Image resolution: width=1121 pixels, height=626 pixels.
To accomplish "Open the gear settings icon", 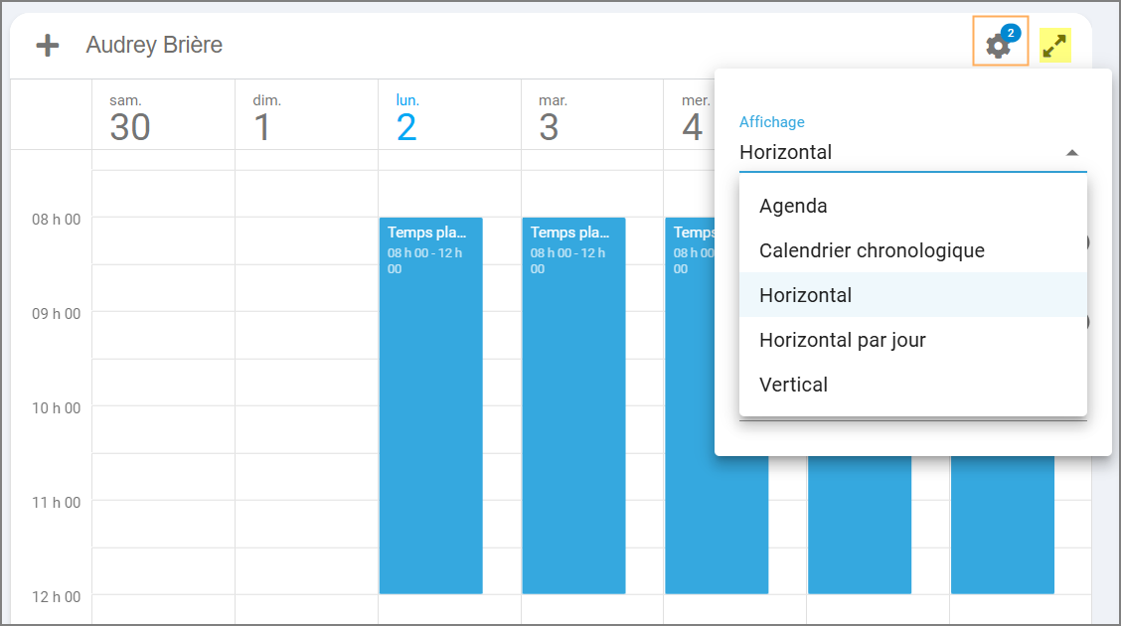I will tap(998, 46).
